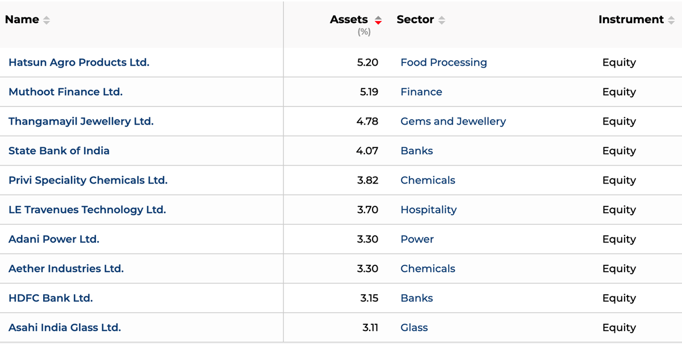Image resolution: width=682 pixels, height=344 pixels.
Task: Click the Instrument column sort arrows
Action: (x=671, y=20)
